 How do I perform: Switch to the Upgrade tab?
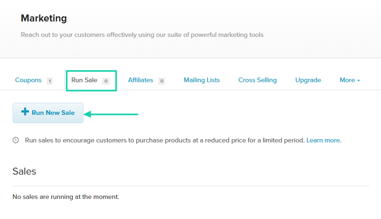(x=308, y=80)
